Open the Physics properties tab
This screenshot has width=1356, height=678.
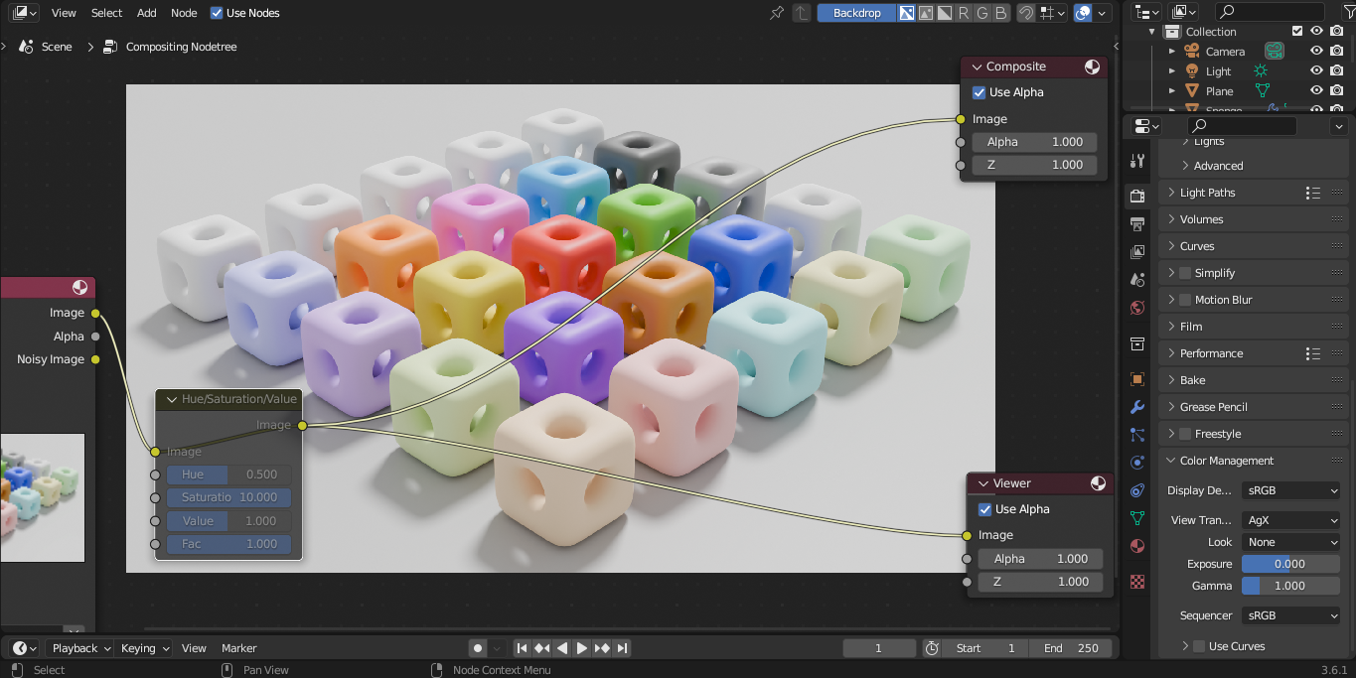coord(1138,463)
